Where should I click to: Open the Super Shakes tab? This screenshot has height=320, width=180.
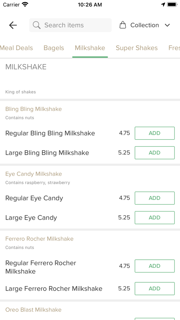point(137,48)
